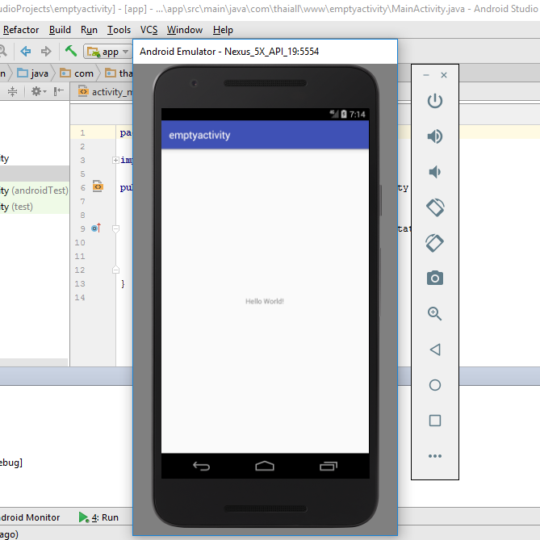The height and width of the screenshot is (540, 540).
Task: Tap the Android back navigation button
Action: point(202,466)
